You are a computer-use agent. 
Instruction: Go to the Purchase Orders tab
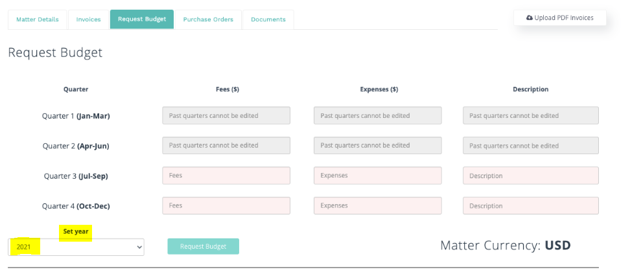[208, 19]
